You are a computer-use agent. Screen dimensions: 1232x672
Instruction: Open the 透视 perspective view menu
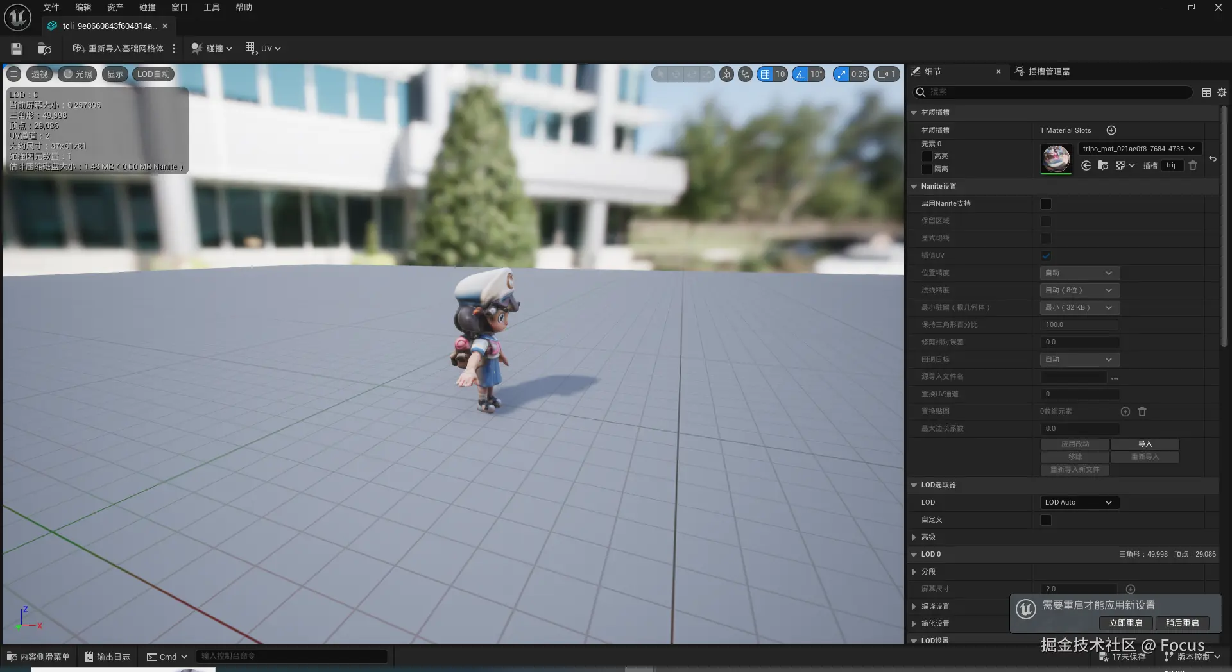coord(39,74)
